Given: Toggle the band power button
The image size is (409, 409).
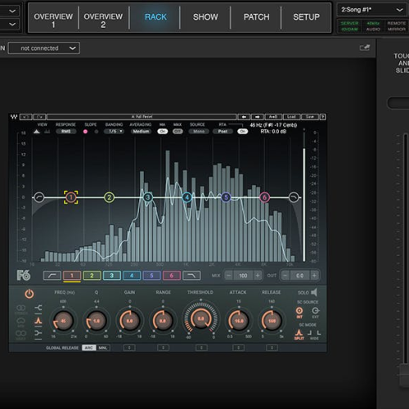Looking at the screenshot, I should point(29,294).
